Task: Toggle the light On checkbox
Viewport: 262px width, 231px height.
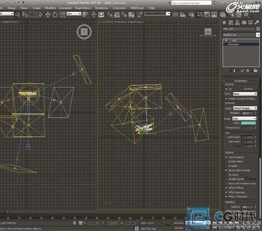Action: point(226,89)
